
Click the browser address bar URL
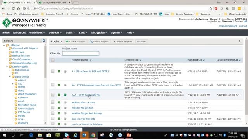(x=59, y=8)
